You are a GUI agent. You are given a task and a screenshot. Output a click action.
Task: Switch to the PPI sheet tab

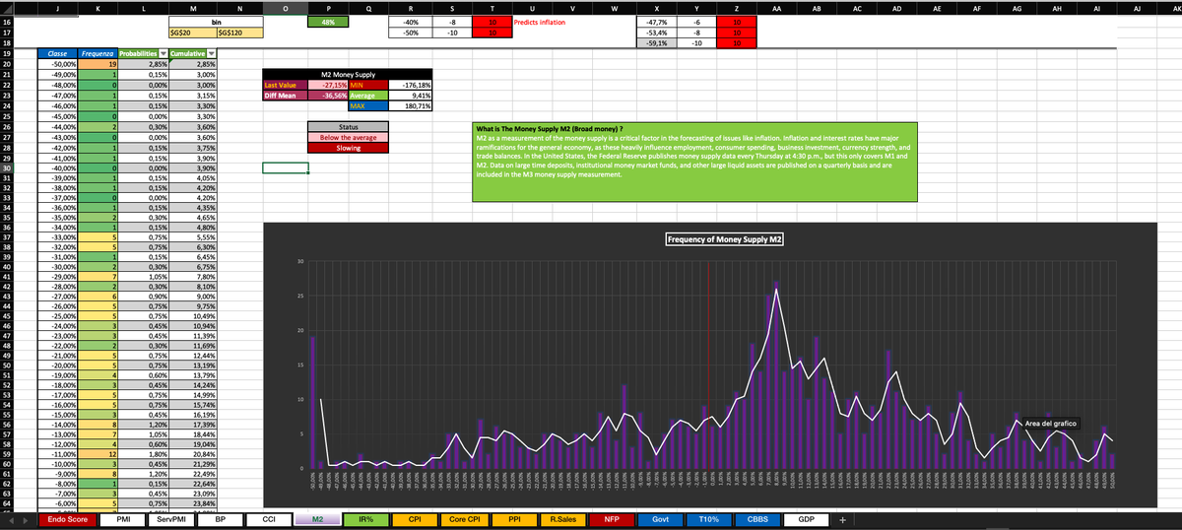point(513,518)
